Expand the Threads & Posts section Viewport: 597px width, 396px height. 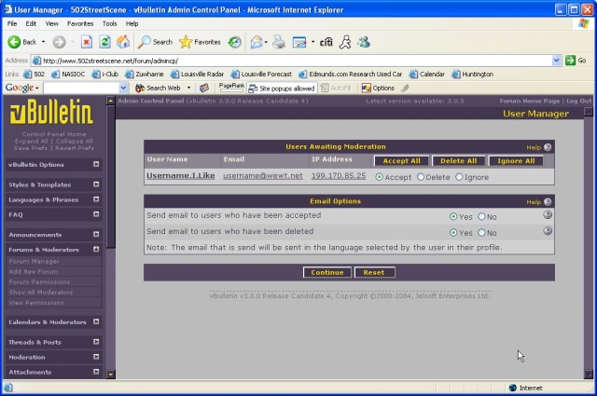pyautogui.click(x=96, y=342)
